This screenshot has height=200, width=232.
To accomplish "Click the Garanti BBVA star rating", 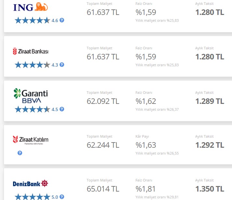I will (33, 109).
